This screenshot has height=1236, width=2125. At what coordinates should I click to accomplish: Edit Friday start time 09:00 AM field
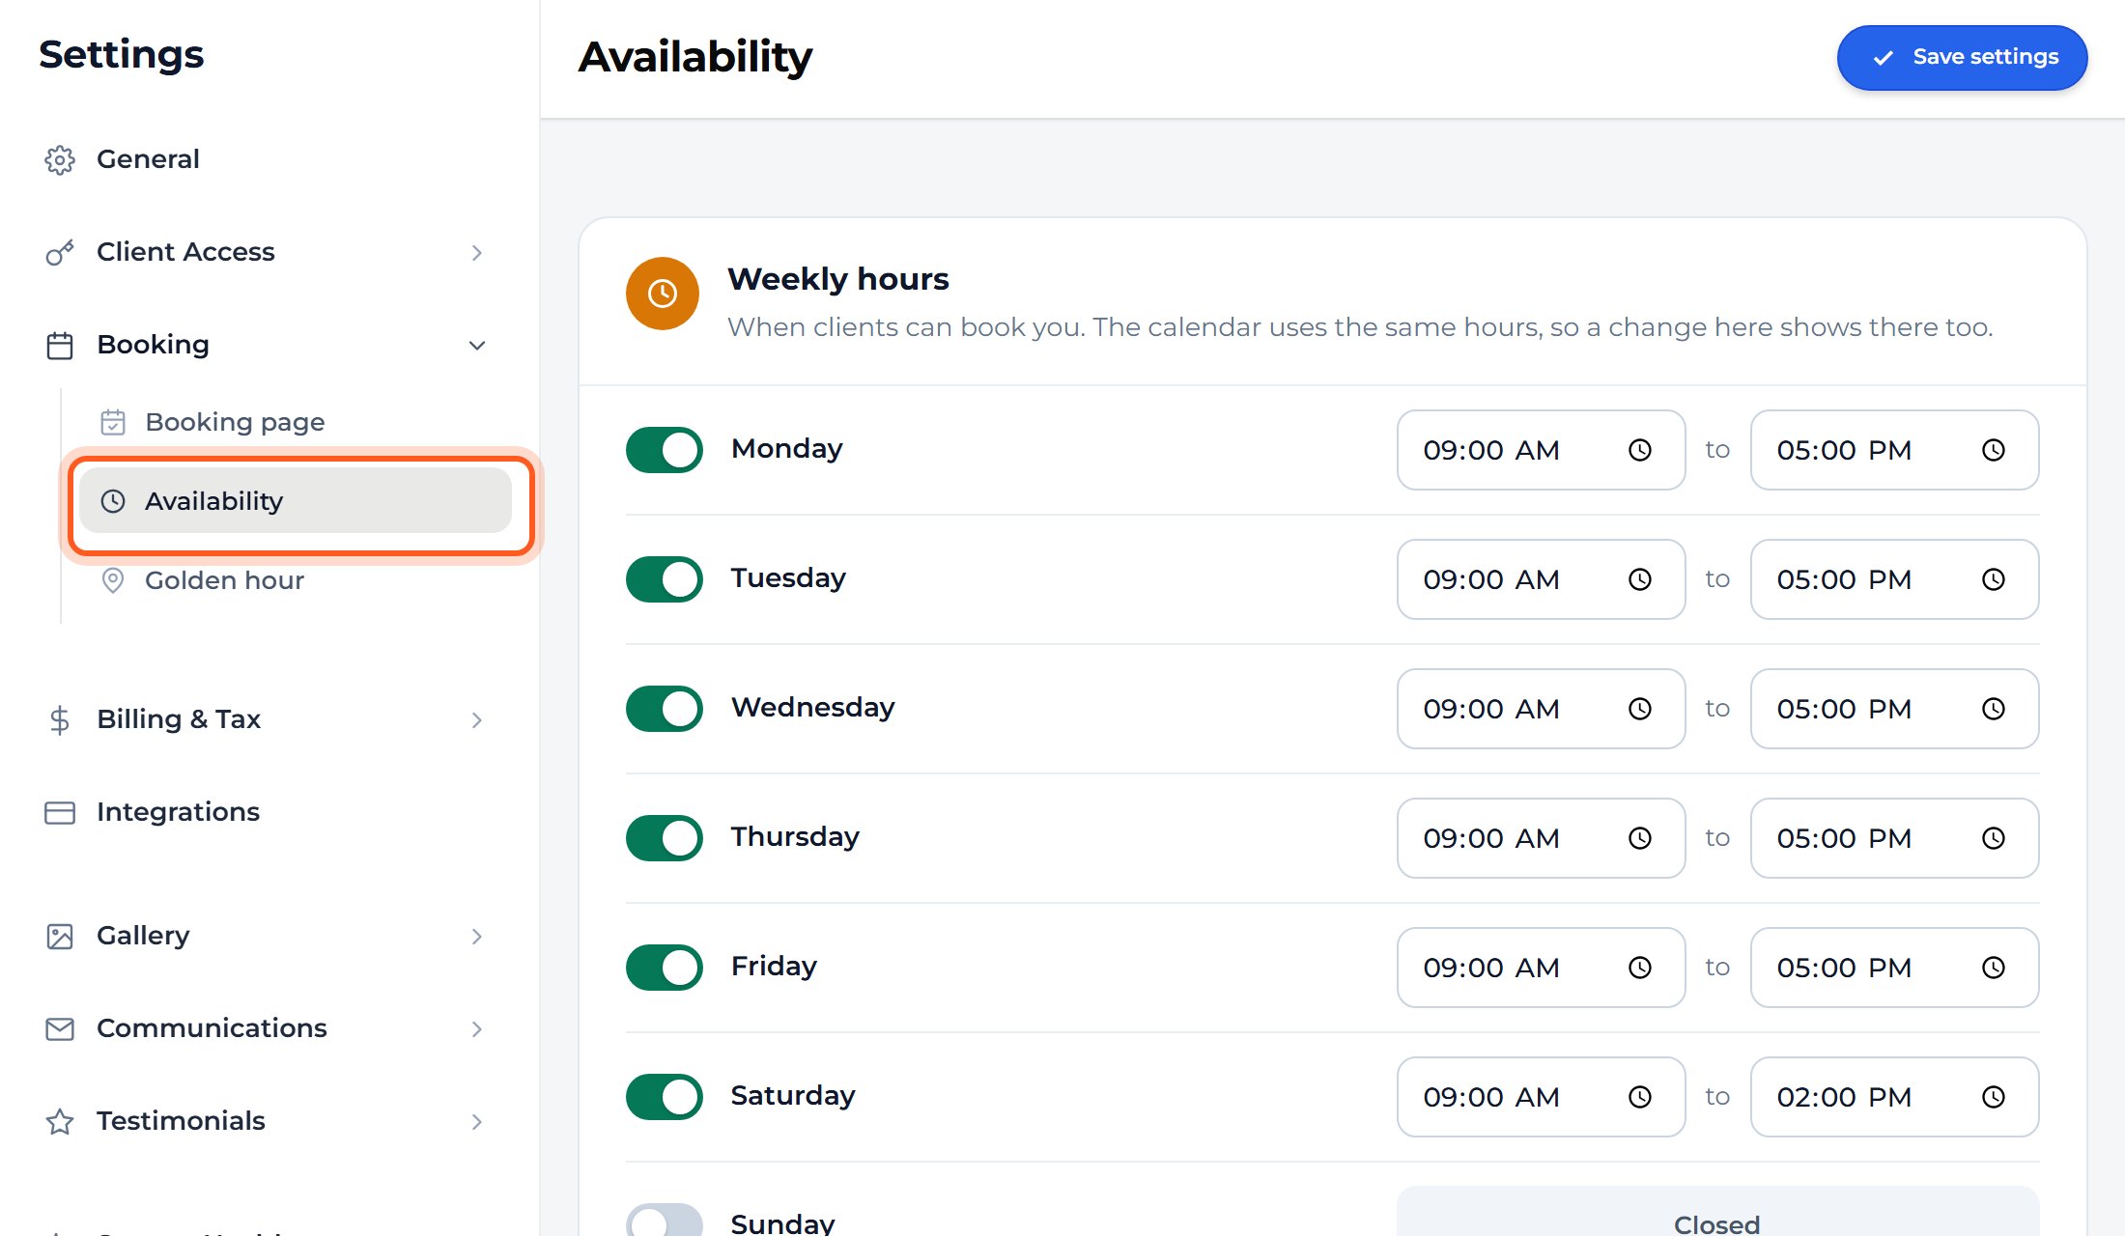pos(1541,968)
